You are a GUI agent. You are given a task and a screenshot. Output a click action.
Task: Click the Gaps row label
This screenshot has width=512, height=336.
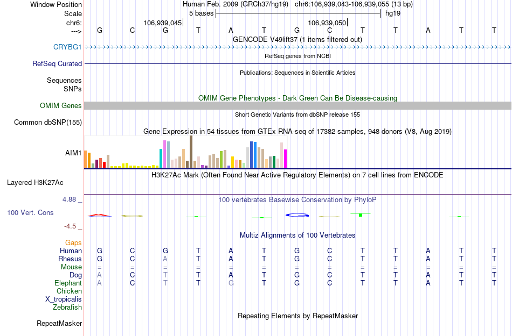pos(73,242)
